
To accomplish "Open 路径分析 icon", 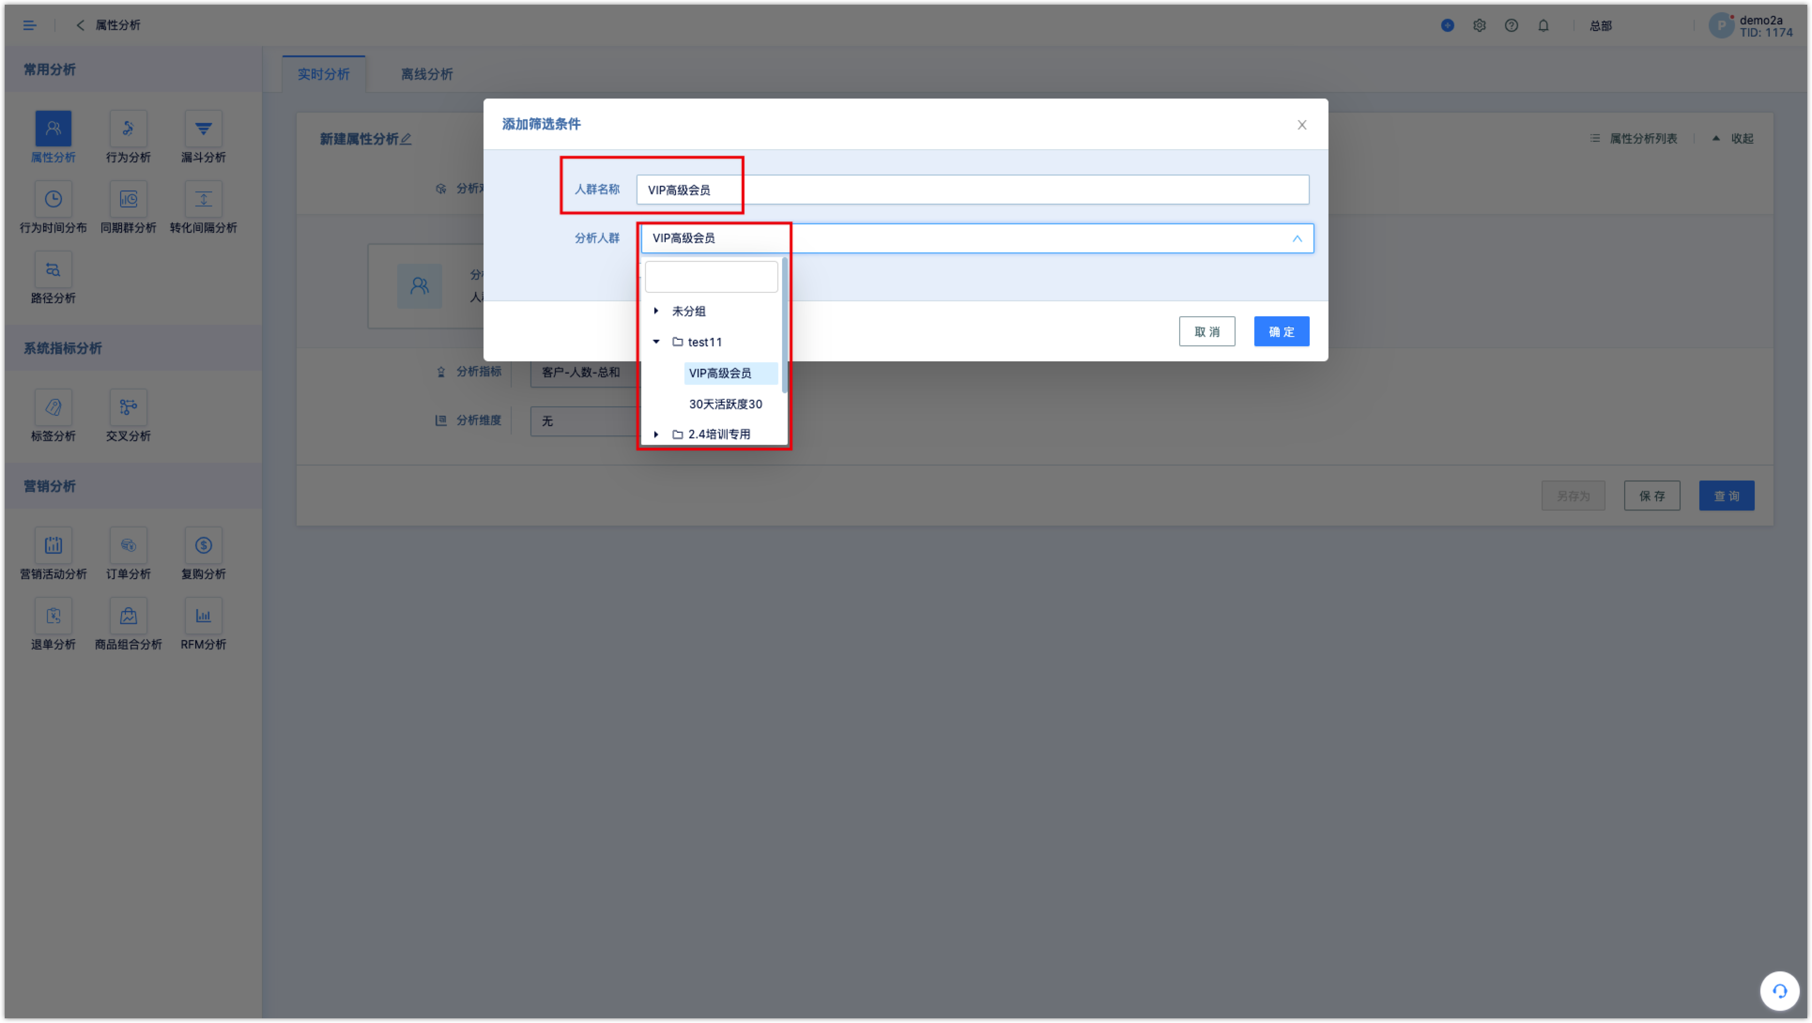I will coord(54,269).
